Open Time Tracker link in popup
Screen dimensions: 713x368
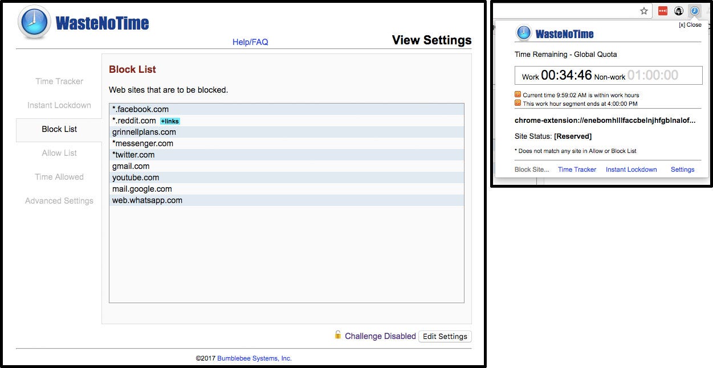577,169
